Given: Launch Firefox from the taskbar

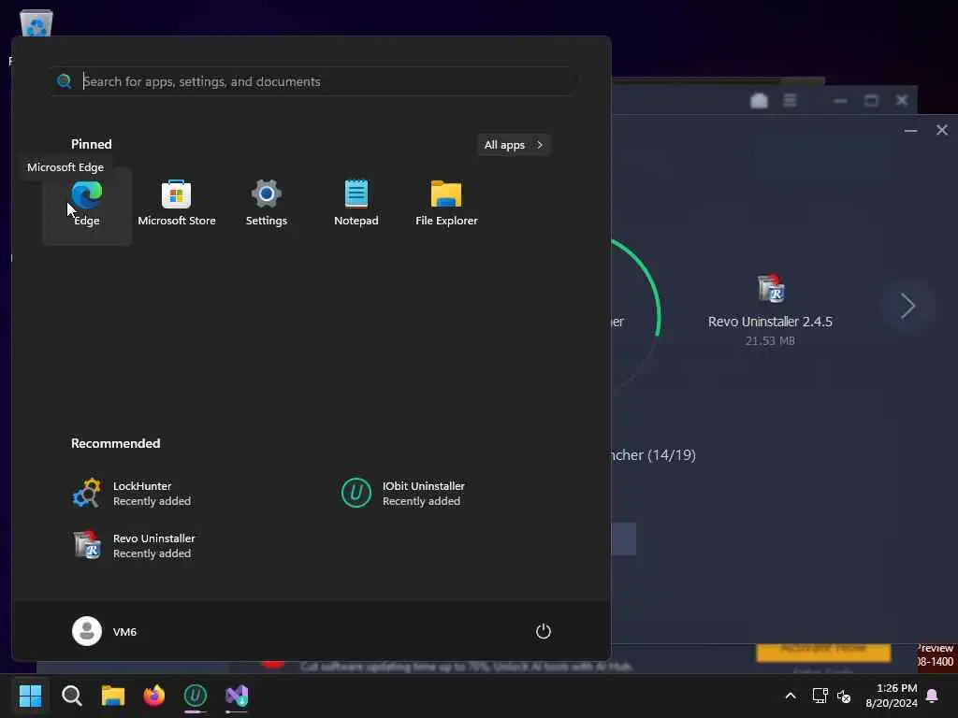Looking at the screenshot, I should pos(154,696).
